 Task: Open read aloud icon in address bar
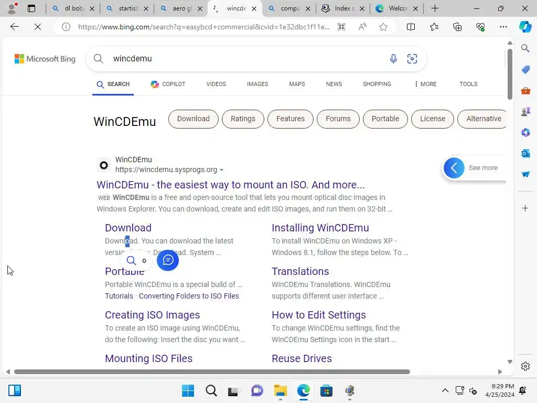pos(362,27)
